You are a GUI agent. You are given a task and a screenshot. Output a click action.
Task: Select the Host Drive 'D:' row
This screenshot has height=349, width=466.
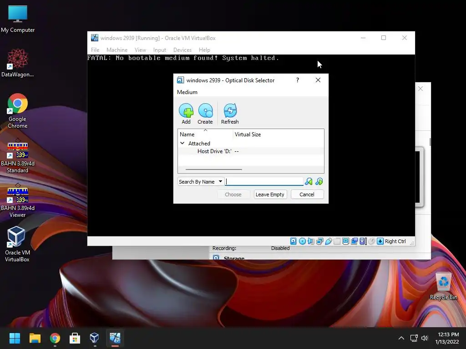pos(251,151)
